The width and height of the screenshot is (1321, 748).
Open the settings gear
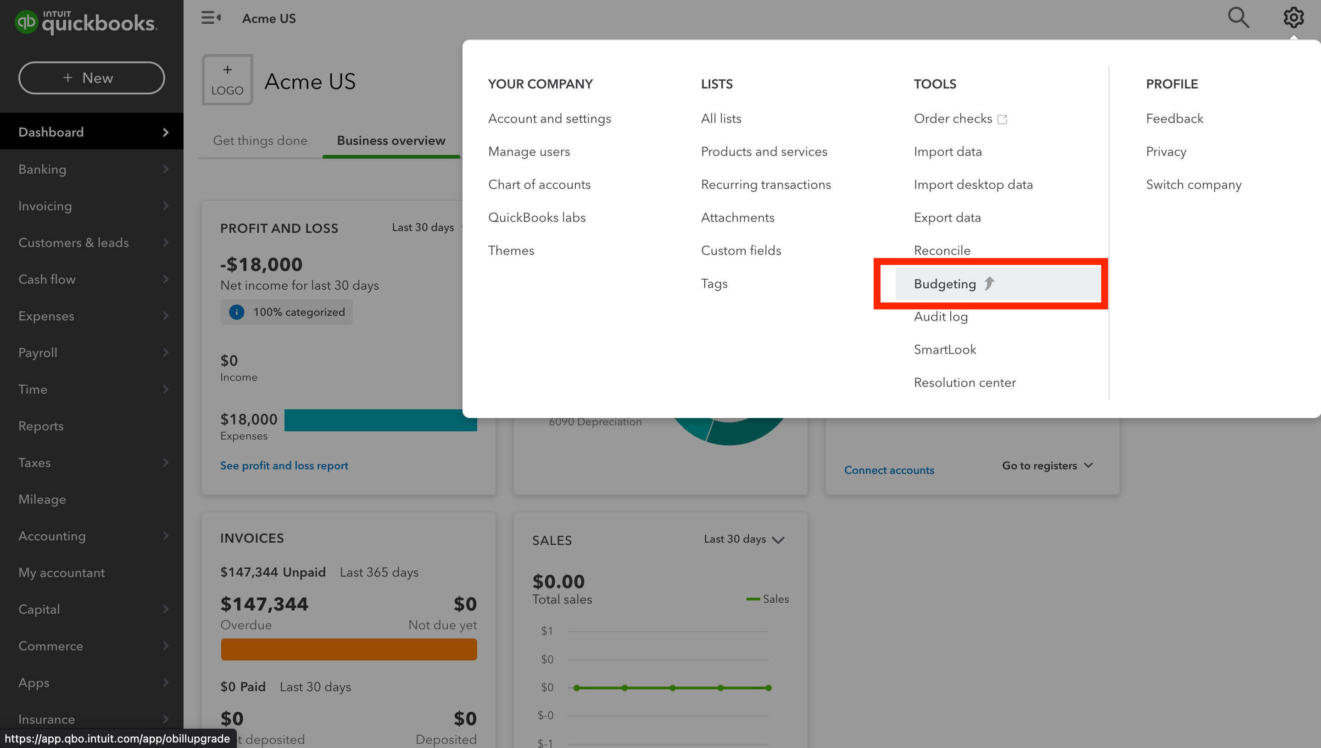[1294, 17]
